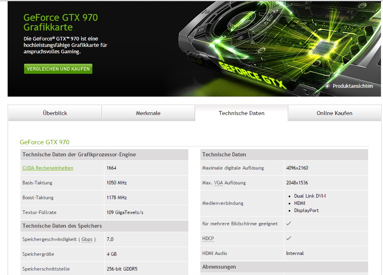Screen dimensions: 383x275
Task: Switch to the Überblick tab
Action: click(55, 113)
